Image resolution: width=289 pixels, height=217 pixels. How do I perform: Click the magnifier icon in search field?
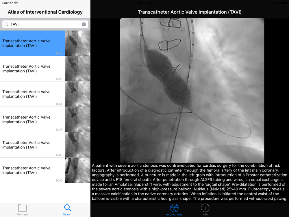click(x=6, y=24)
